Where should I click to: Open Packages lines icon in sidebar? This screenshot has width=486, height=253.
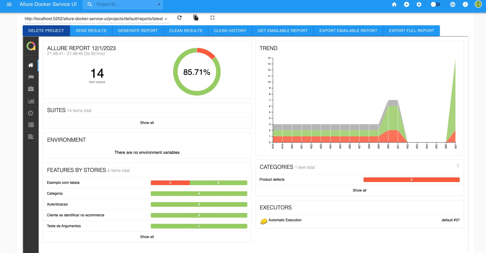click(31, 137)
